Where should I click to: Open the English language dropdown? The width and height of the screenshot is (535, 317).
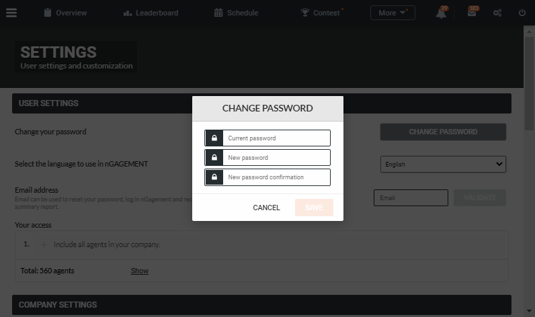pos(443,165)
